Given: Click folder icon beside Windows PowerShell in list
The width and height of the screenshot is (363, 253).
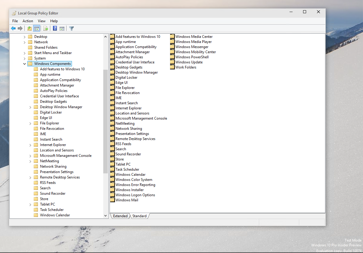Looking at the screenshot, I should [x=172, y=57].
